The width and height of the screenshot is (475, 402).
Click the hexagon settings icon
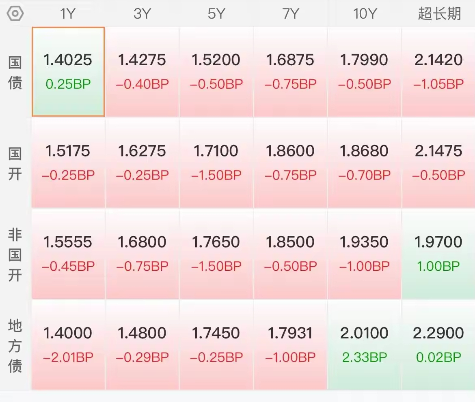pos(15,14)
